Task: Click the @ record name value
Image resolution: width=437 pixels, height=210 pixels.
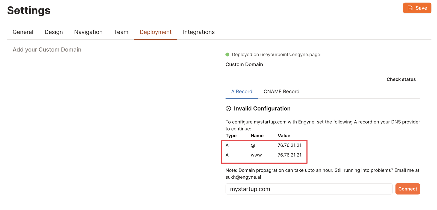Action: pos(253,145)
